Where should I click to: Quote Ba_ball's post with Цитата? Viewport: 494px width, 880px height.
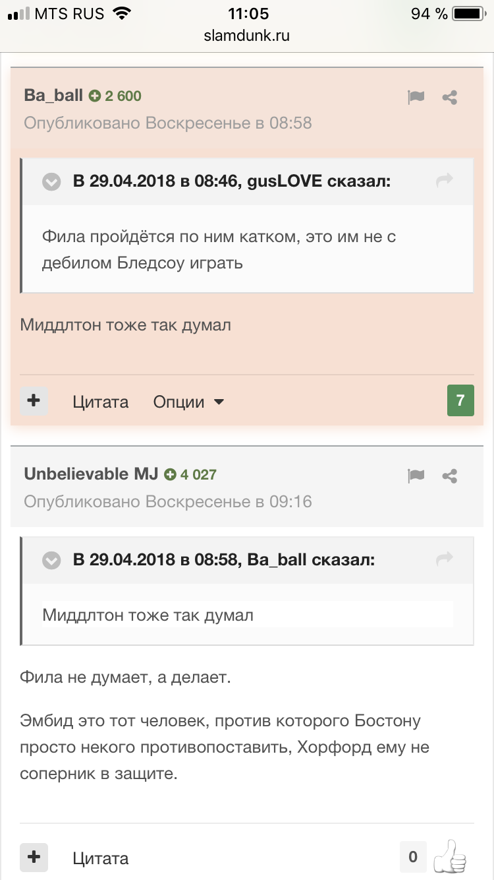101,402
